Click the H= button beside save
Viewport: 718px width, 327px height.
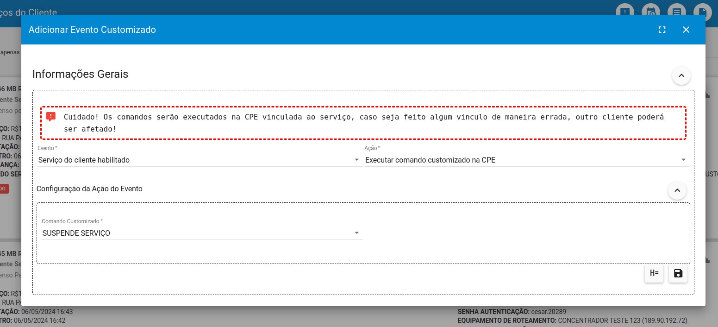click(x=654, y=273)
